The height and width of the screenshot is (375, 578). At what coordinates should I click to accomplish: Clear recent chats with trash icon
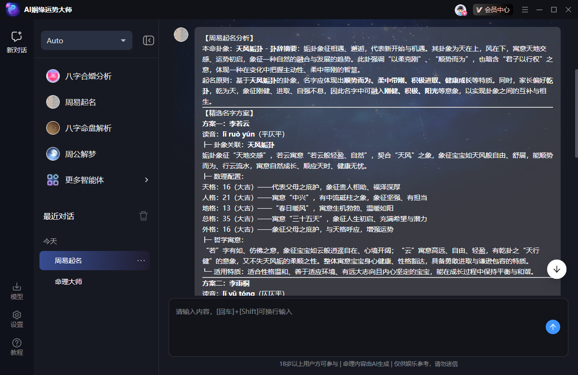144,216
